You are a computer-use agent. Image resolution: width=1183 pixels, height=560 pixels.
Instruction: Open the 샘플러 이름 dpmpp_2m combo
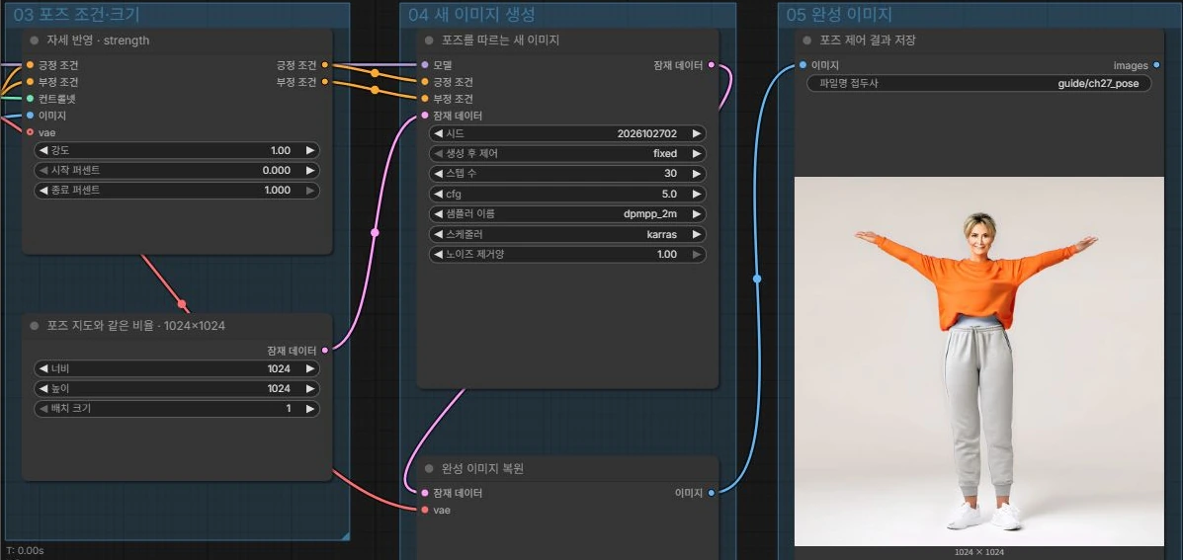point(567,214)
